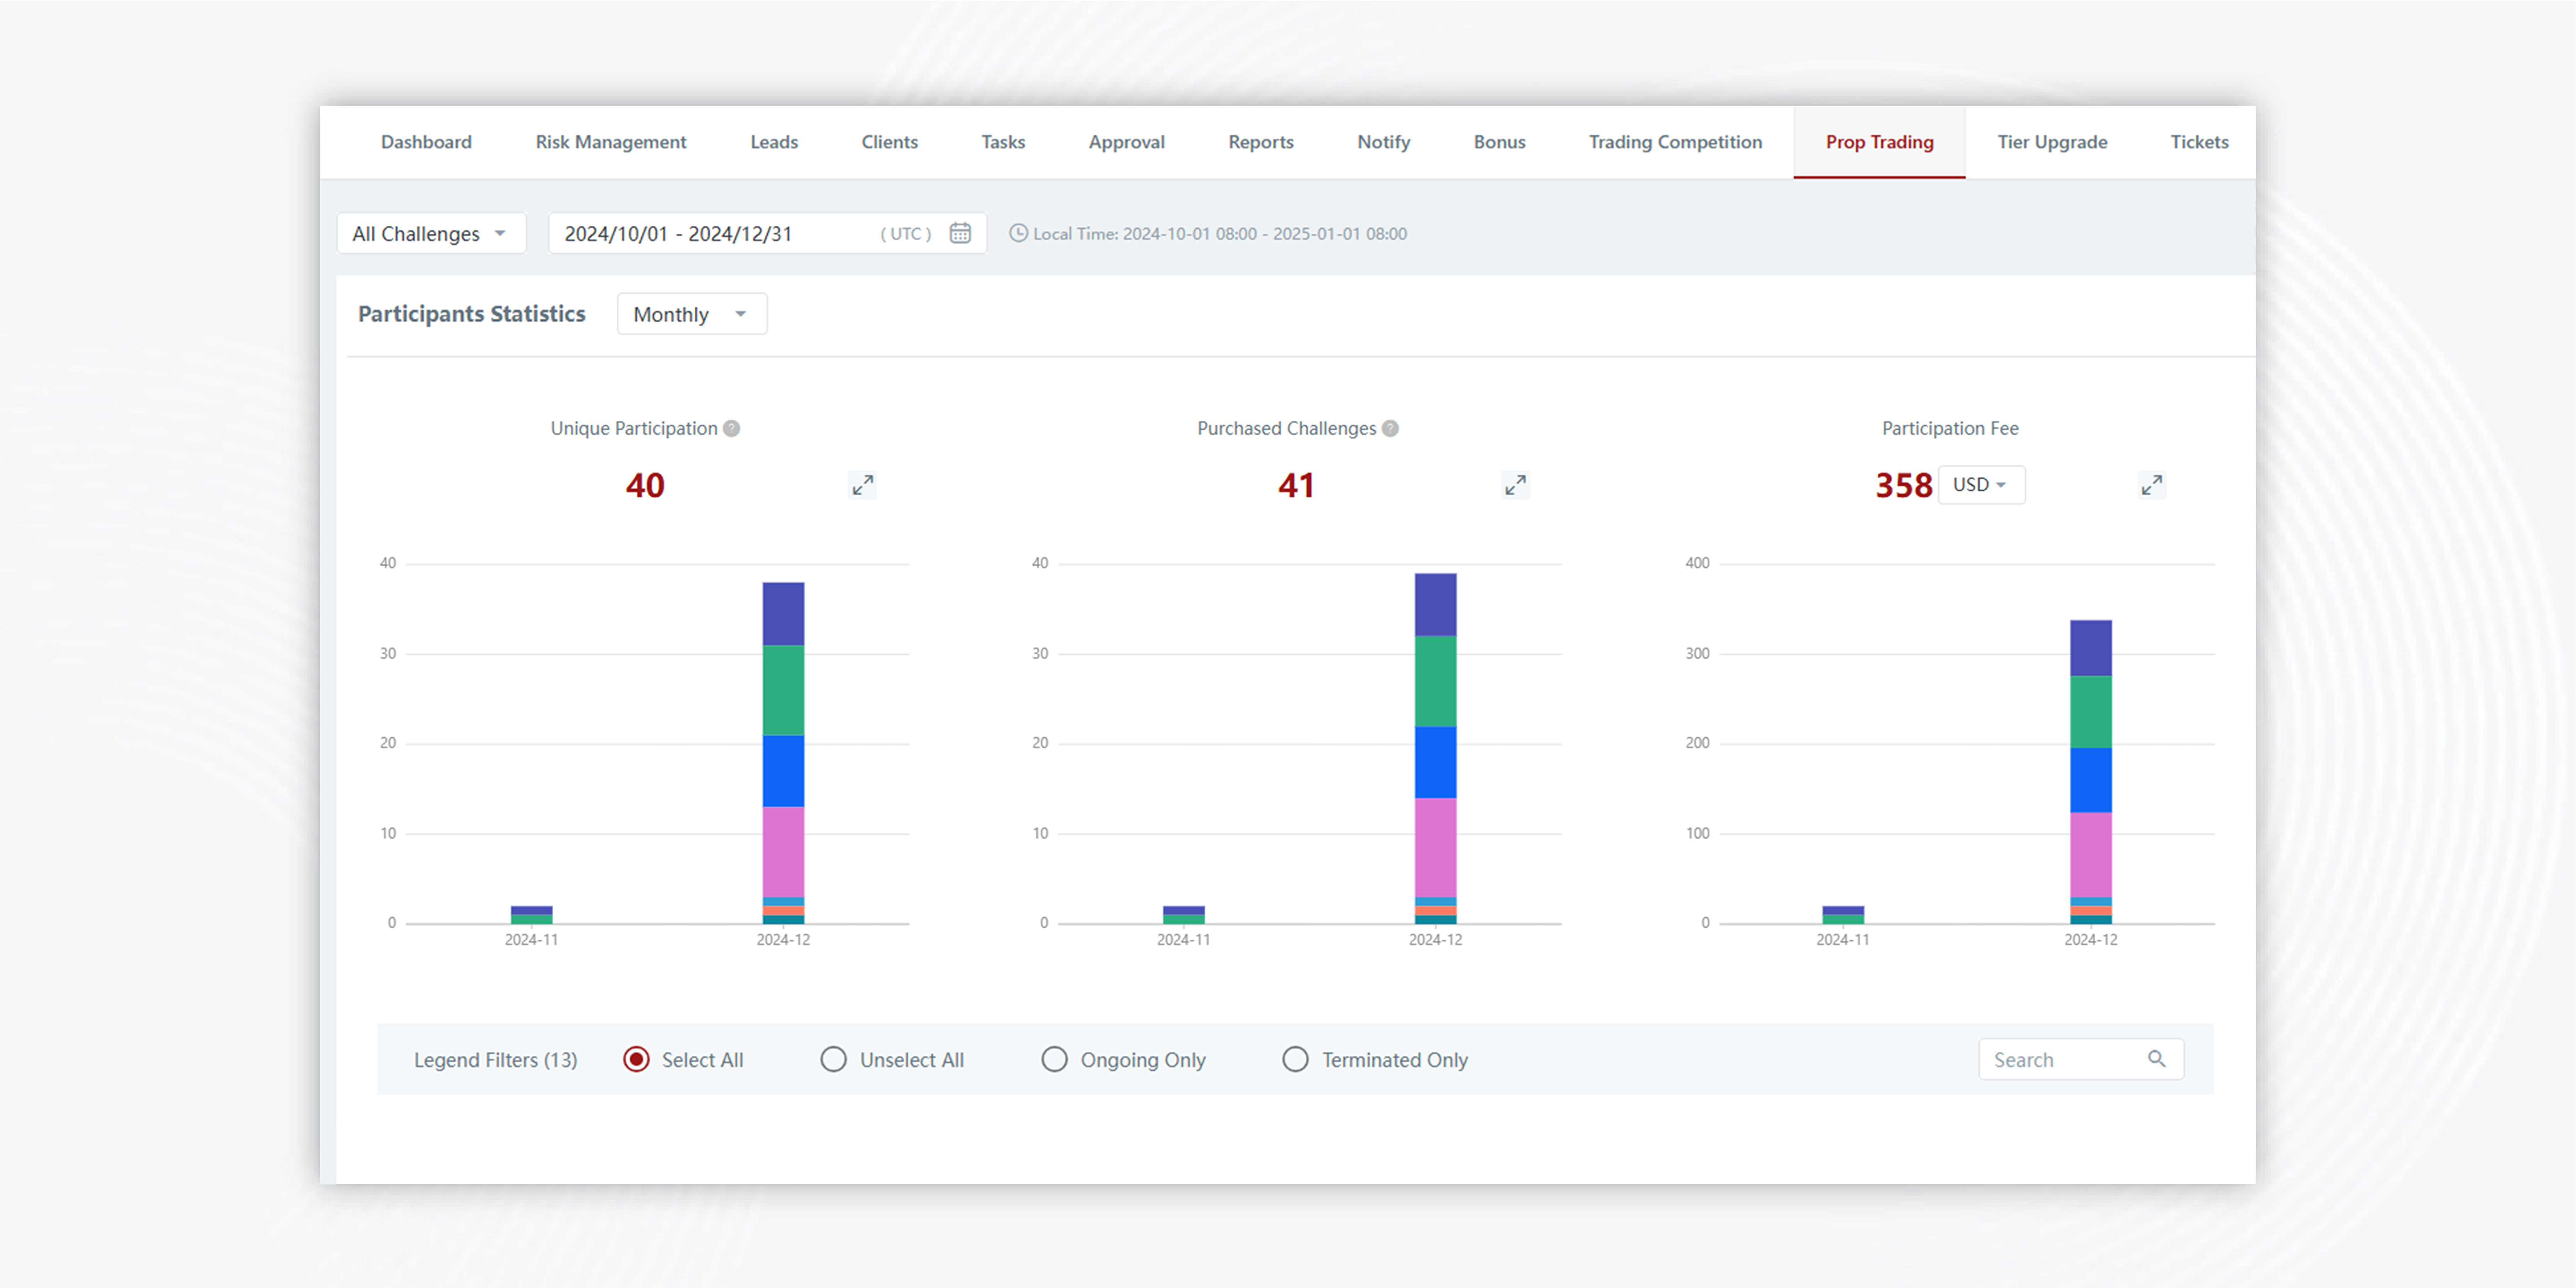2576x1288 pixels.
Task: Click the 2024-11 bar in Participation Fee
Action: tap(1843, 914)
